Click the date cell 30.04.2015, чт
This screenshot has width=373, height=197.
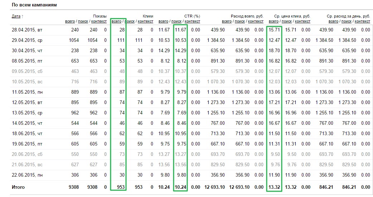[27, 51]
